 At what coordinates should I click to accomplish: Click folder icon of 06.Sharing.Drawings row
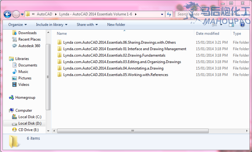(59, 42)
